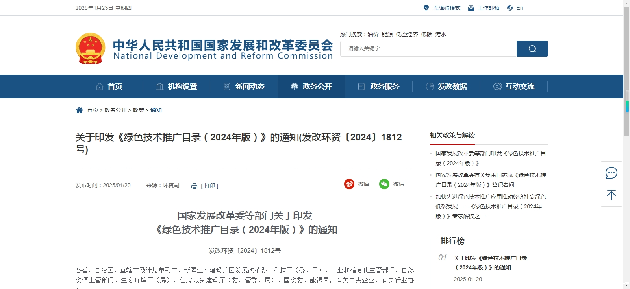Viewport: 630px width, 289px height.
Task: Share article via WeChat icon
Action: 384,184
